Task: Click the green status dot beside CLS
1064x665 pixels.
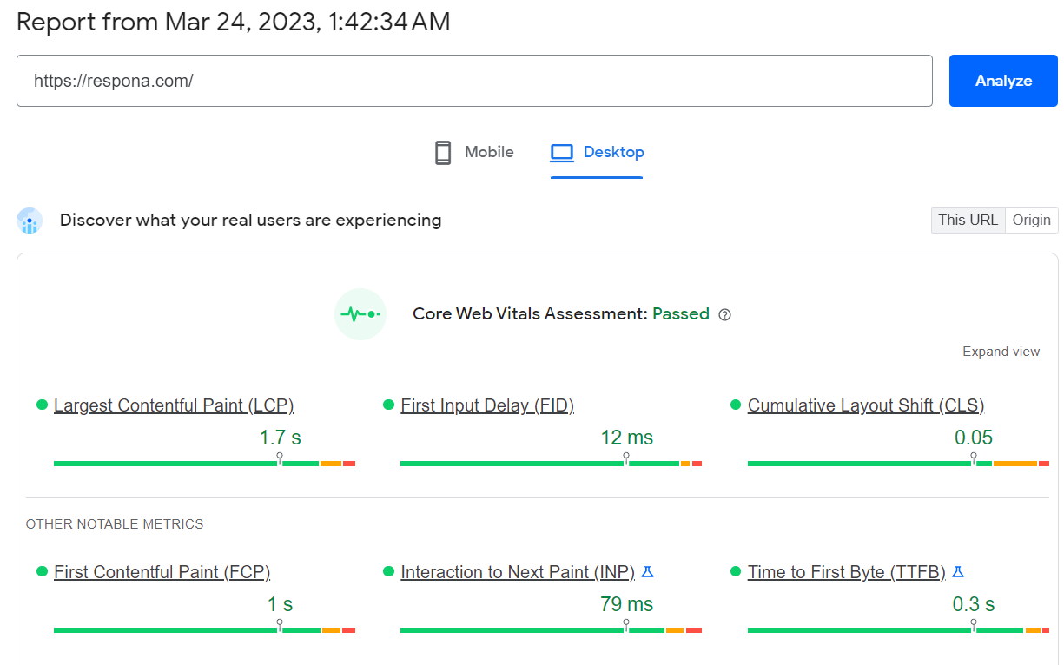Action: click(736, 405)
